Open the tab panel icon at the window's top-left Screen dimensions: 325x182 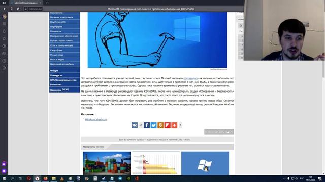pos(4,3)
